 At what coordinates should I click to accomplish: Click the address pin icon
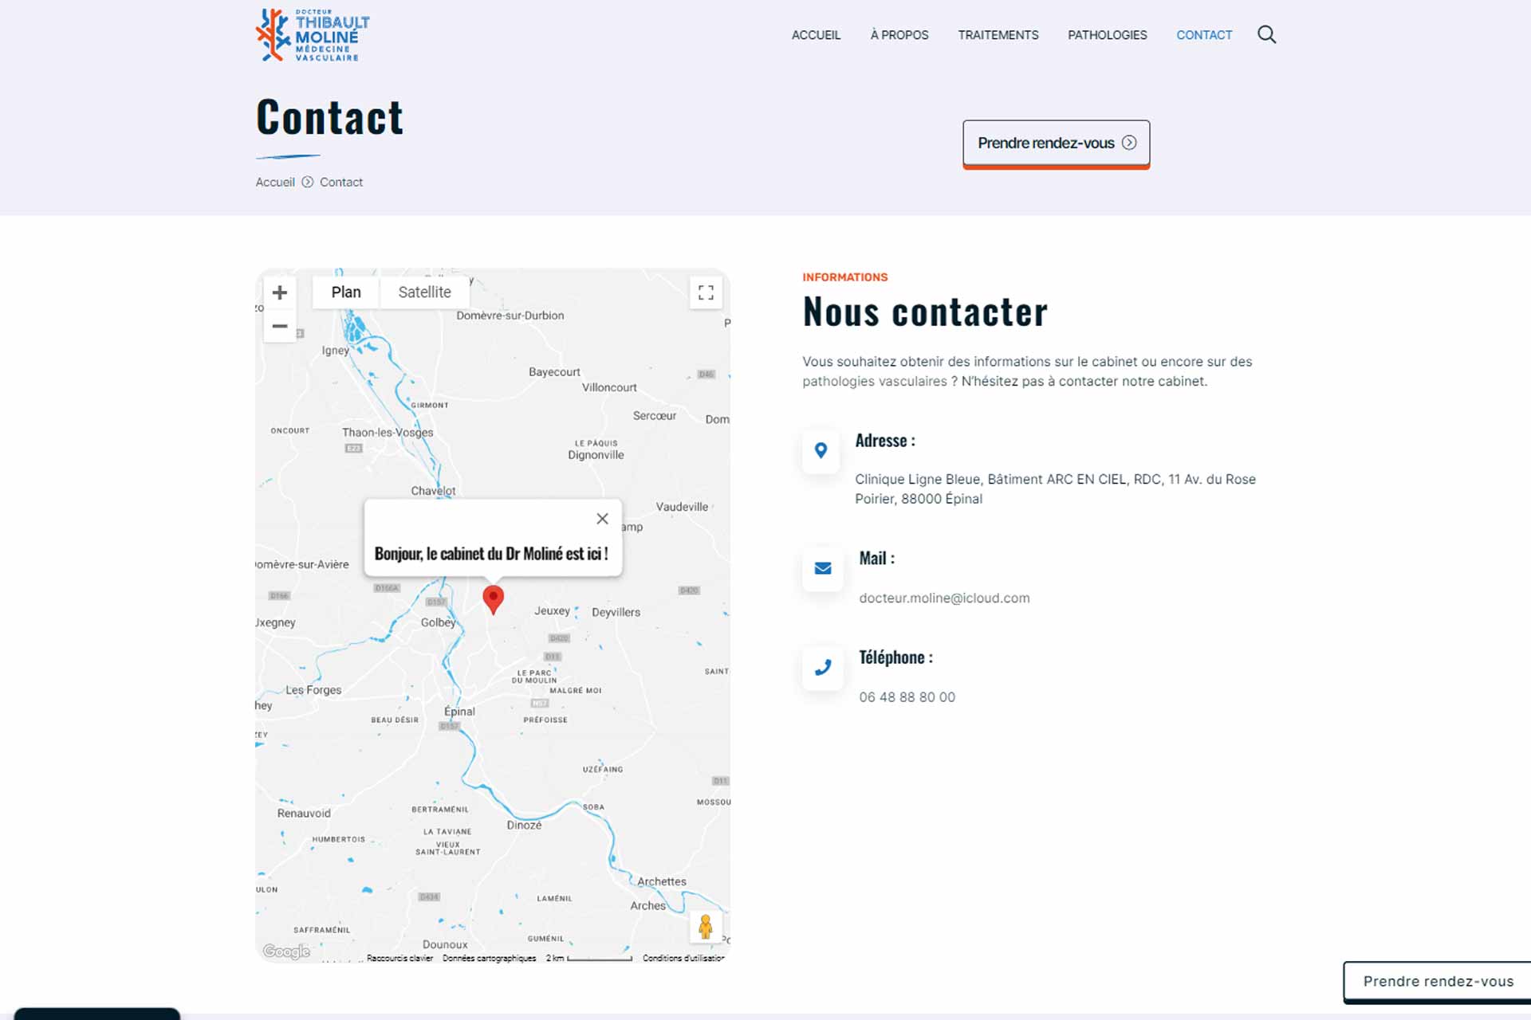point(821,451)
